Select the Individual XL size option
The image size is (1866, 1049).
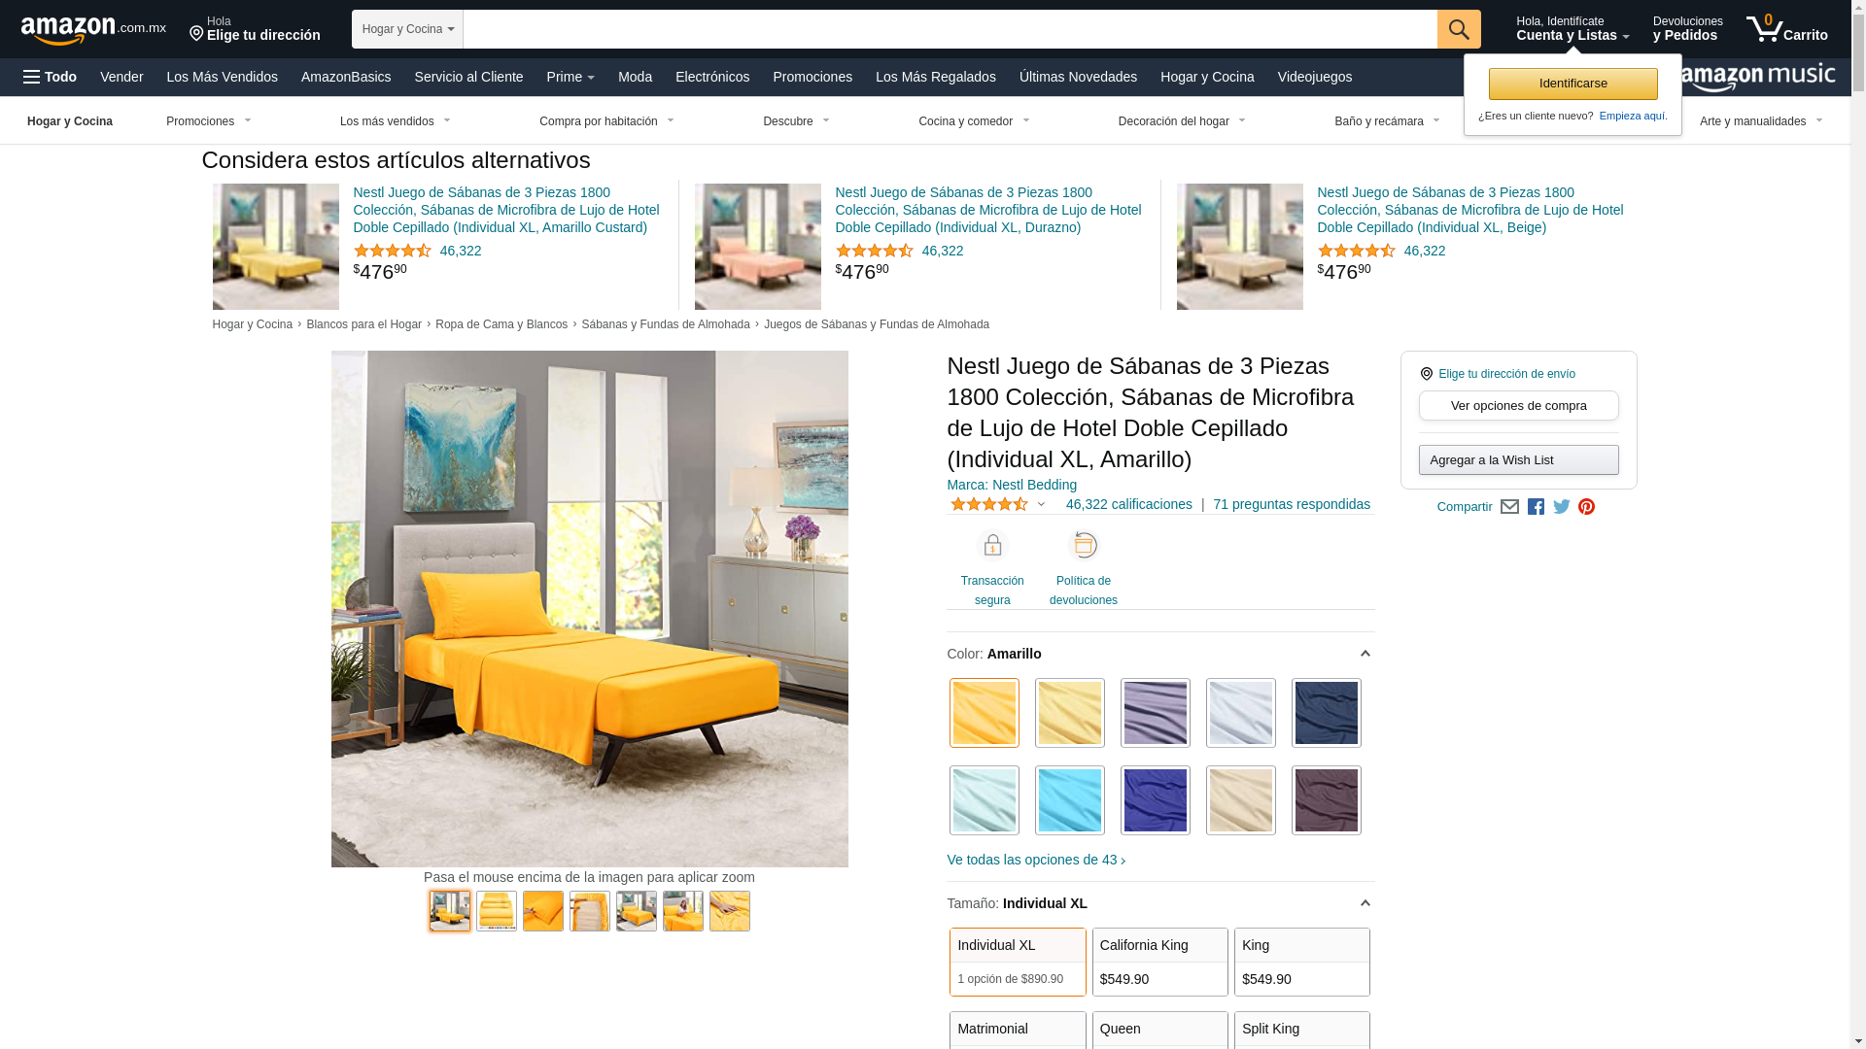(1018, 962)
